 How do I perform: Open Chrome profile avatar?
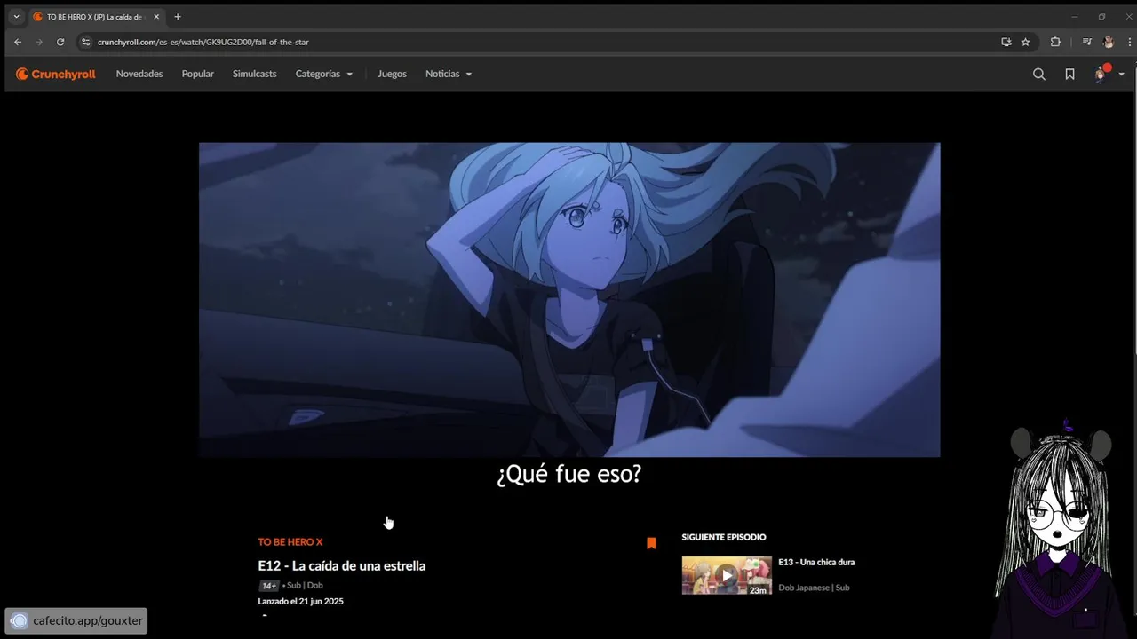(1108, 42)
